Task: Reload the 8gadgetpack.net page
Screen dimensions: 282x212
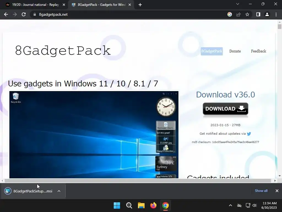Action: 24,14
